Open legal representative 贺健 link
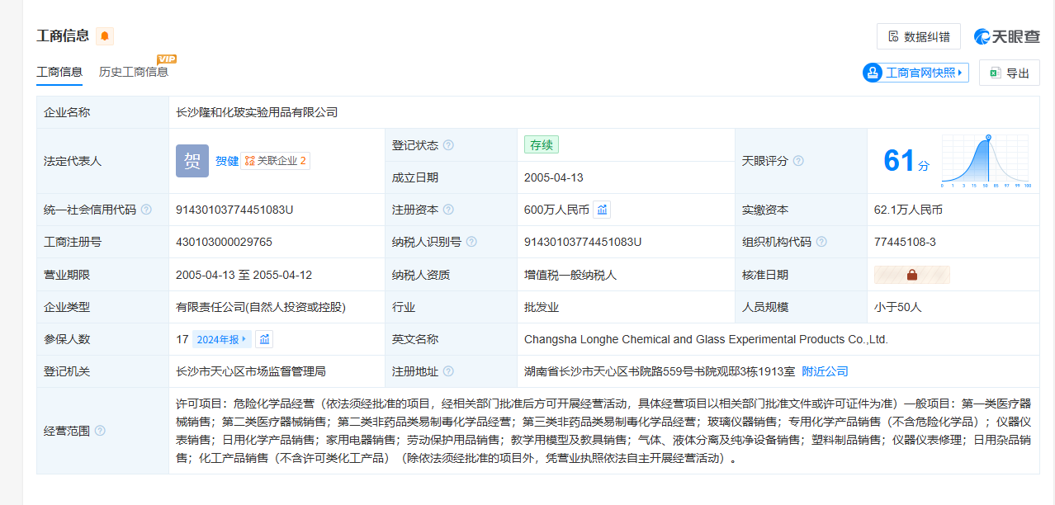The height and width of the screenshot is (505, 1055). pyautogui.click(x=227, y=161)
